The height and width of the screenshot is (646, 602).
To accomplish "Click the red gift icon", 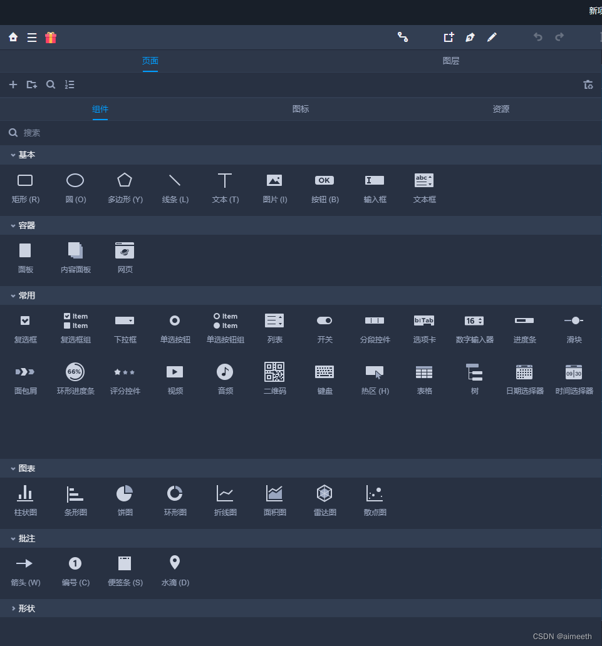I will pos(51,38).
